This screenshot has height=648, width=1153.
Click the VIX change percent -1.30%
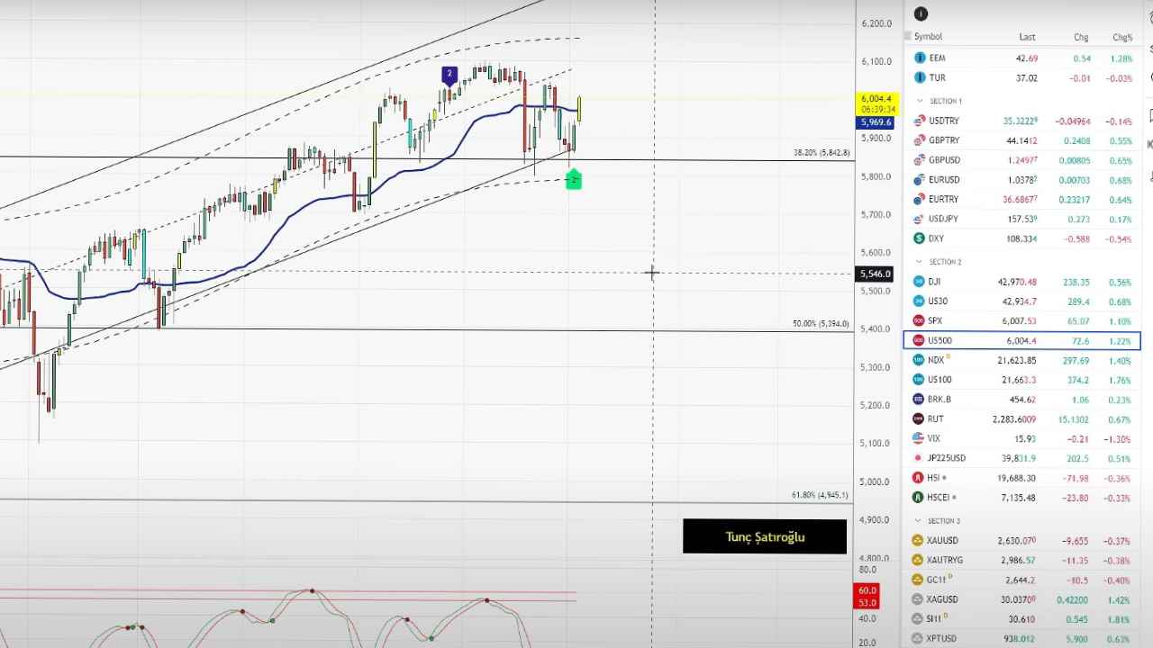[1118, 438]
